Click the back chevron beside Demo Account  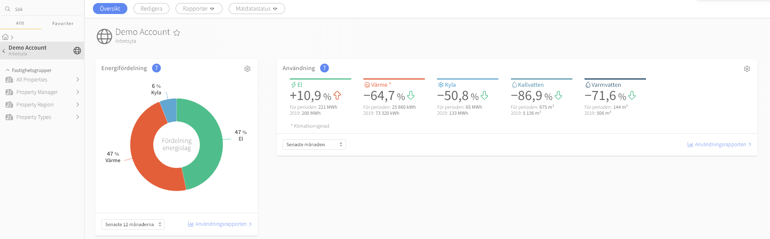[4, 51]
